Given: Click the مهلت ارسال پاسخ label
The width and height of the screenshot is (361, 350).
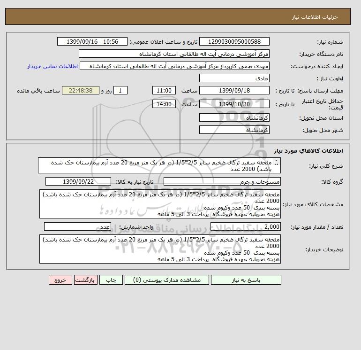Looking at the screenshot, I should (x=321, y=91).
